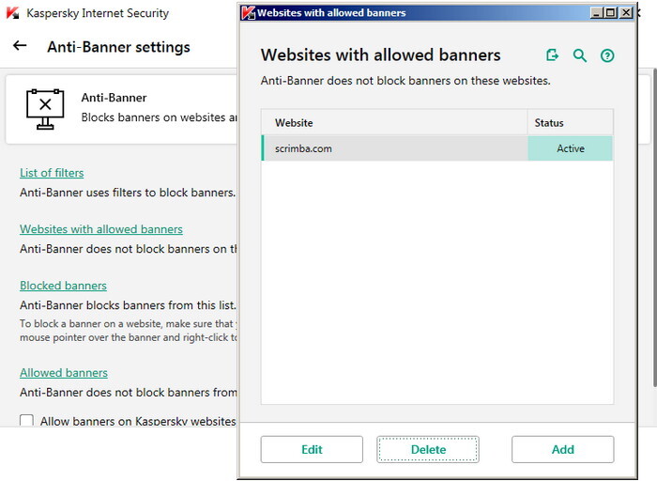This screenshot has height=481, width=657.
Task: Click the Delete button
Action: (428, 450)
